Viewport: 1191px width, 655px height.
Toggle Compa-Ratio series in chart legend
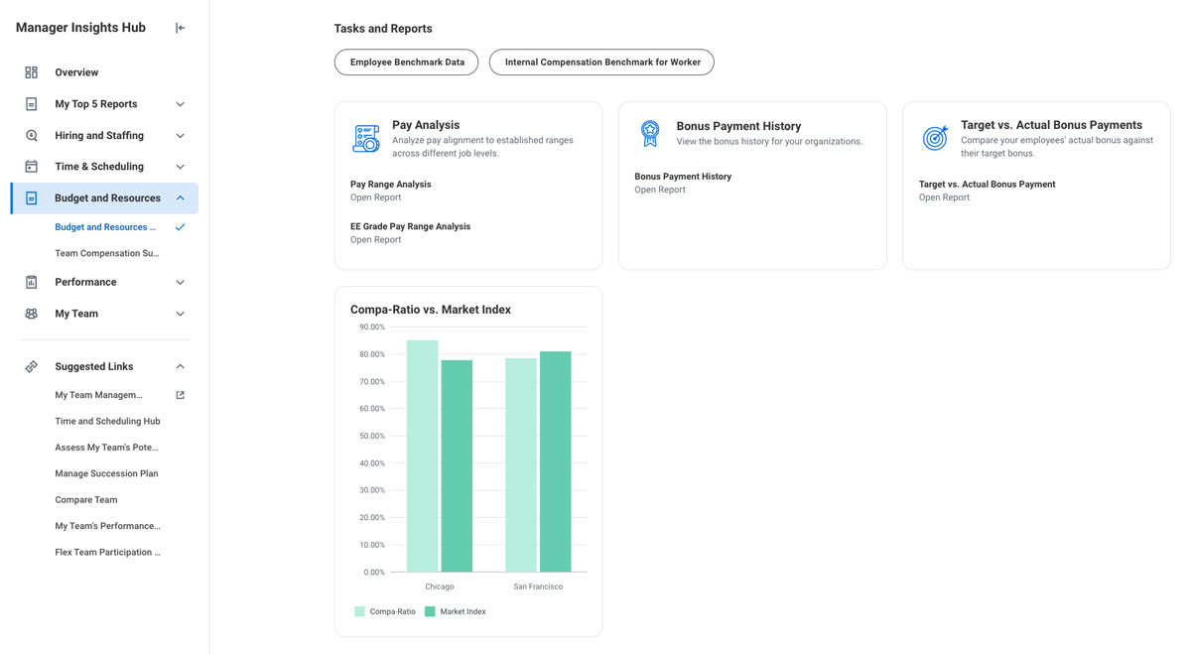[385, 611]
